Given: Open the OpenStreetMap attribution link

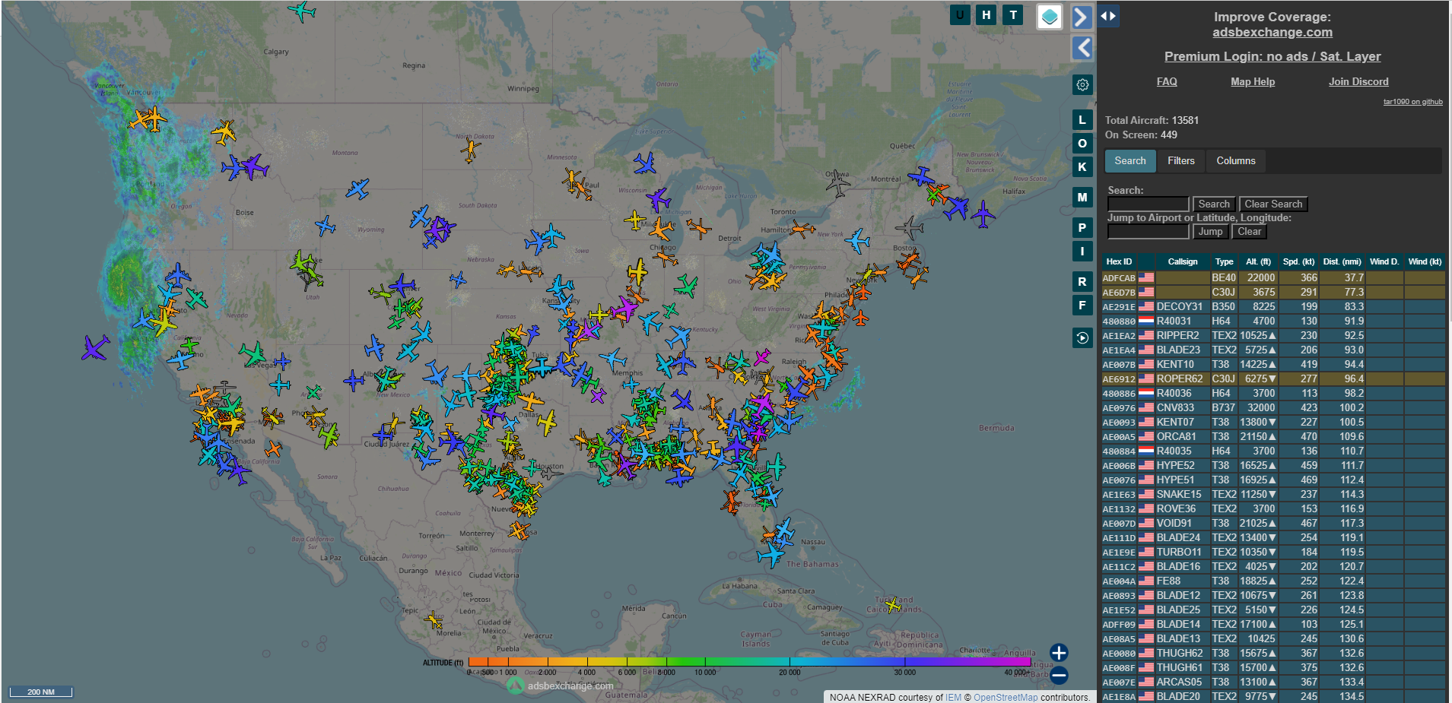Looking at the screenshot, I should 1006,697.
